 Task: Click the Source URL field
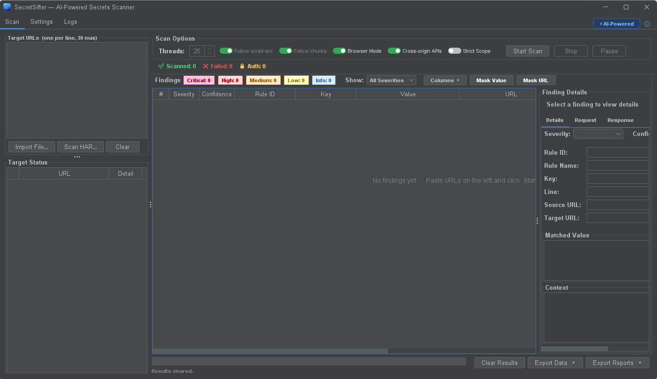click(x=618, y=205)
